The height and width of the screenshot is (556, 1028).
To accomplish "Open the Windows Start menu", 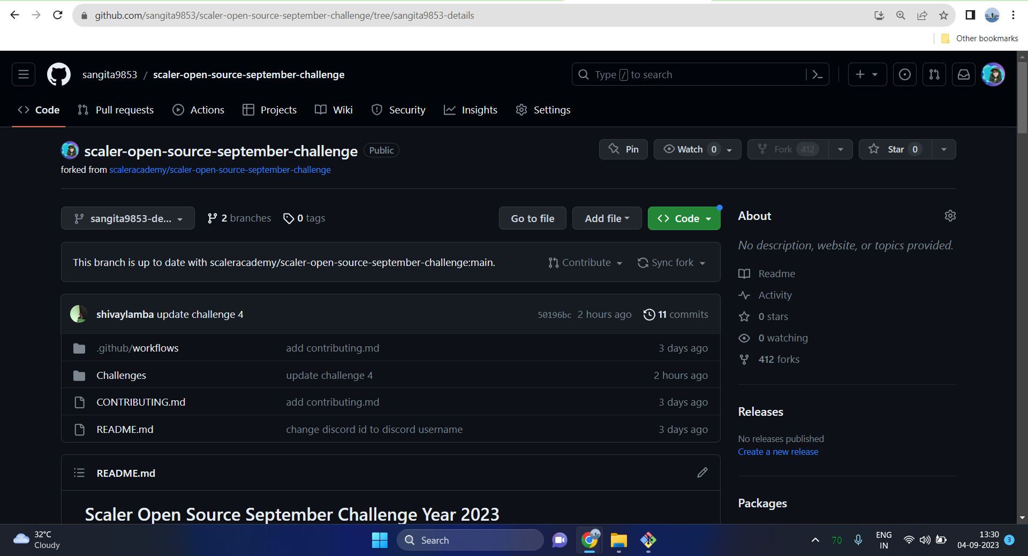I will [x=379, y=540].
